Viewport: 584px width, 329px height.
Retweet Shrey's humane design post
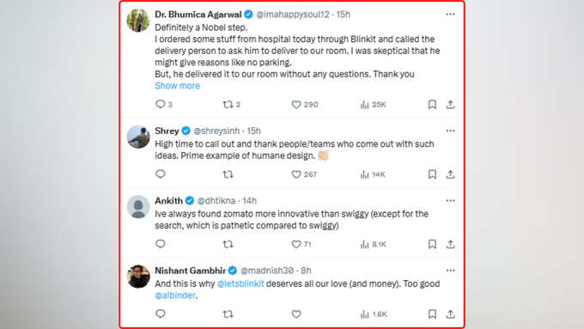click(228, 174)
